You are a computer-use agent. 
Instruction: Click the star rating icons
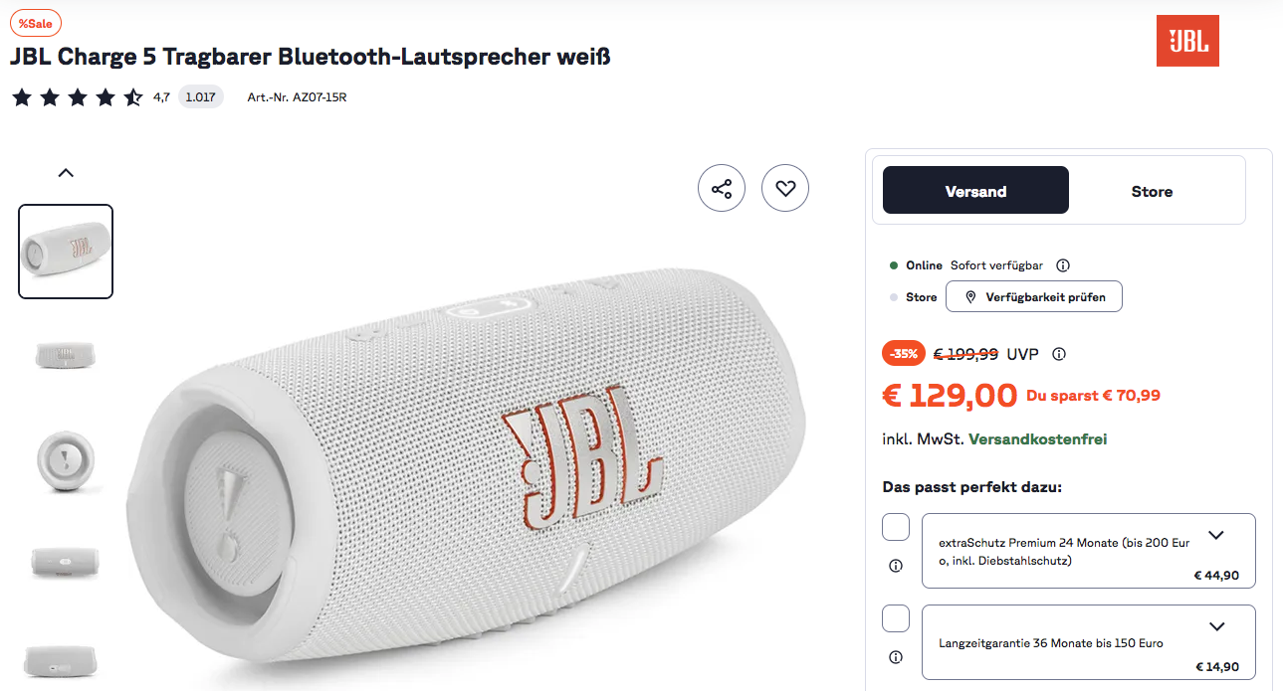[78, 97]
